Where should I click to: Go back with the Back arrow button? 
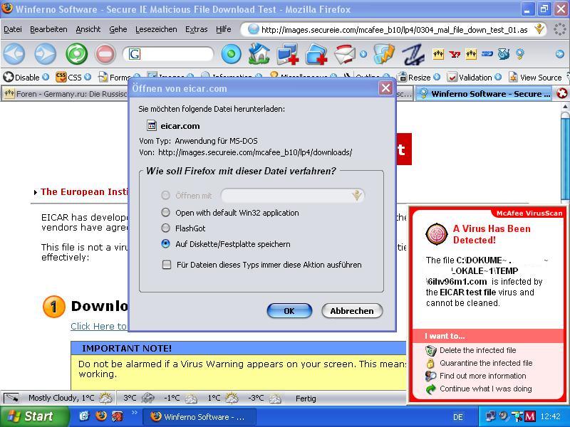click(x=14, y=54)
